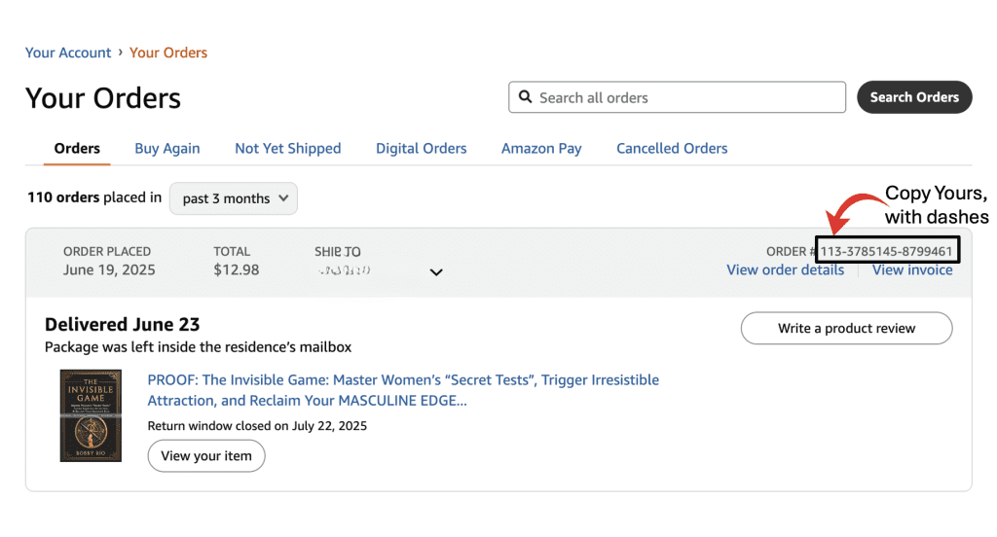Screen dimensions: 997x537
Task: Click Write a product review button
Action: (846, 329)
